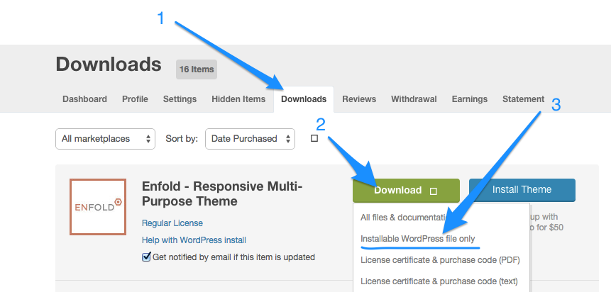The image size is (611, 292).
Task: Switch to the Reviews tab
Action: point(359,99)
